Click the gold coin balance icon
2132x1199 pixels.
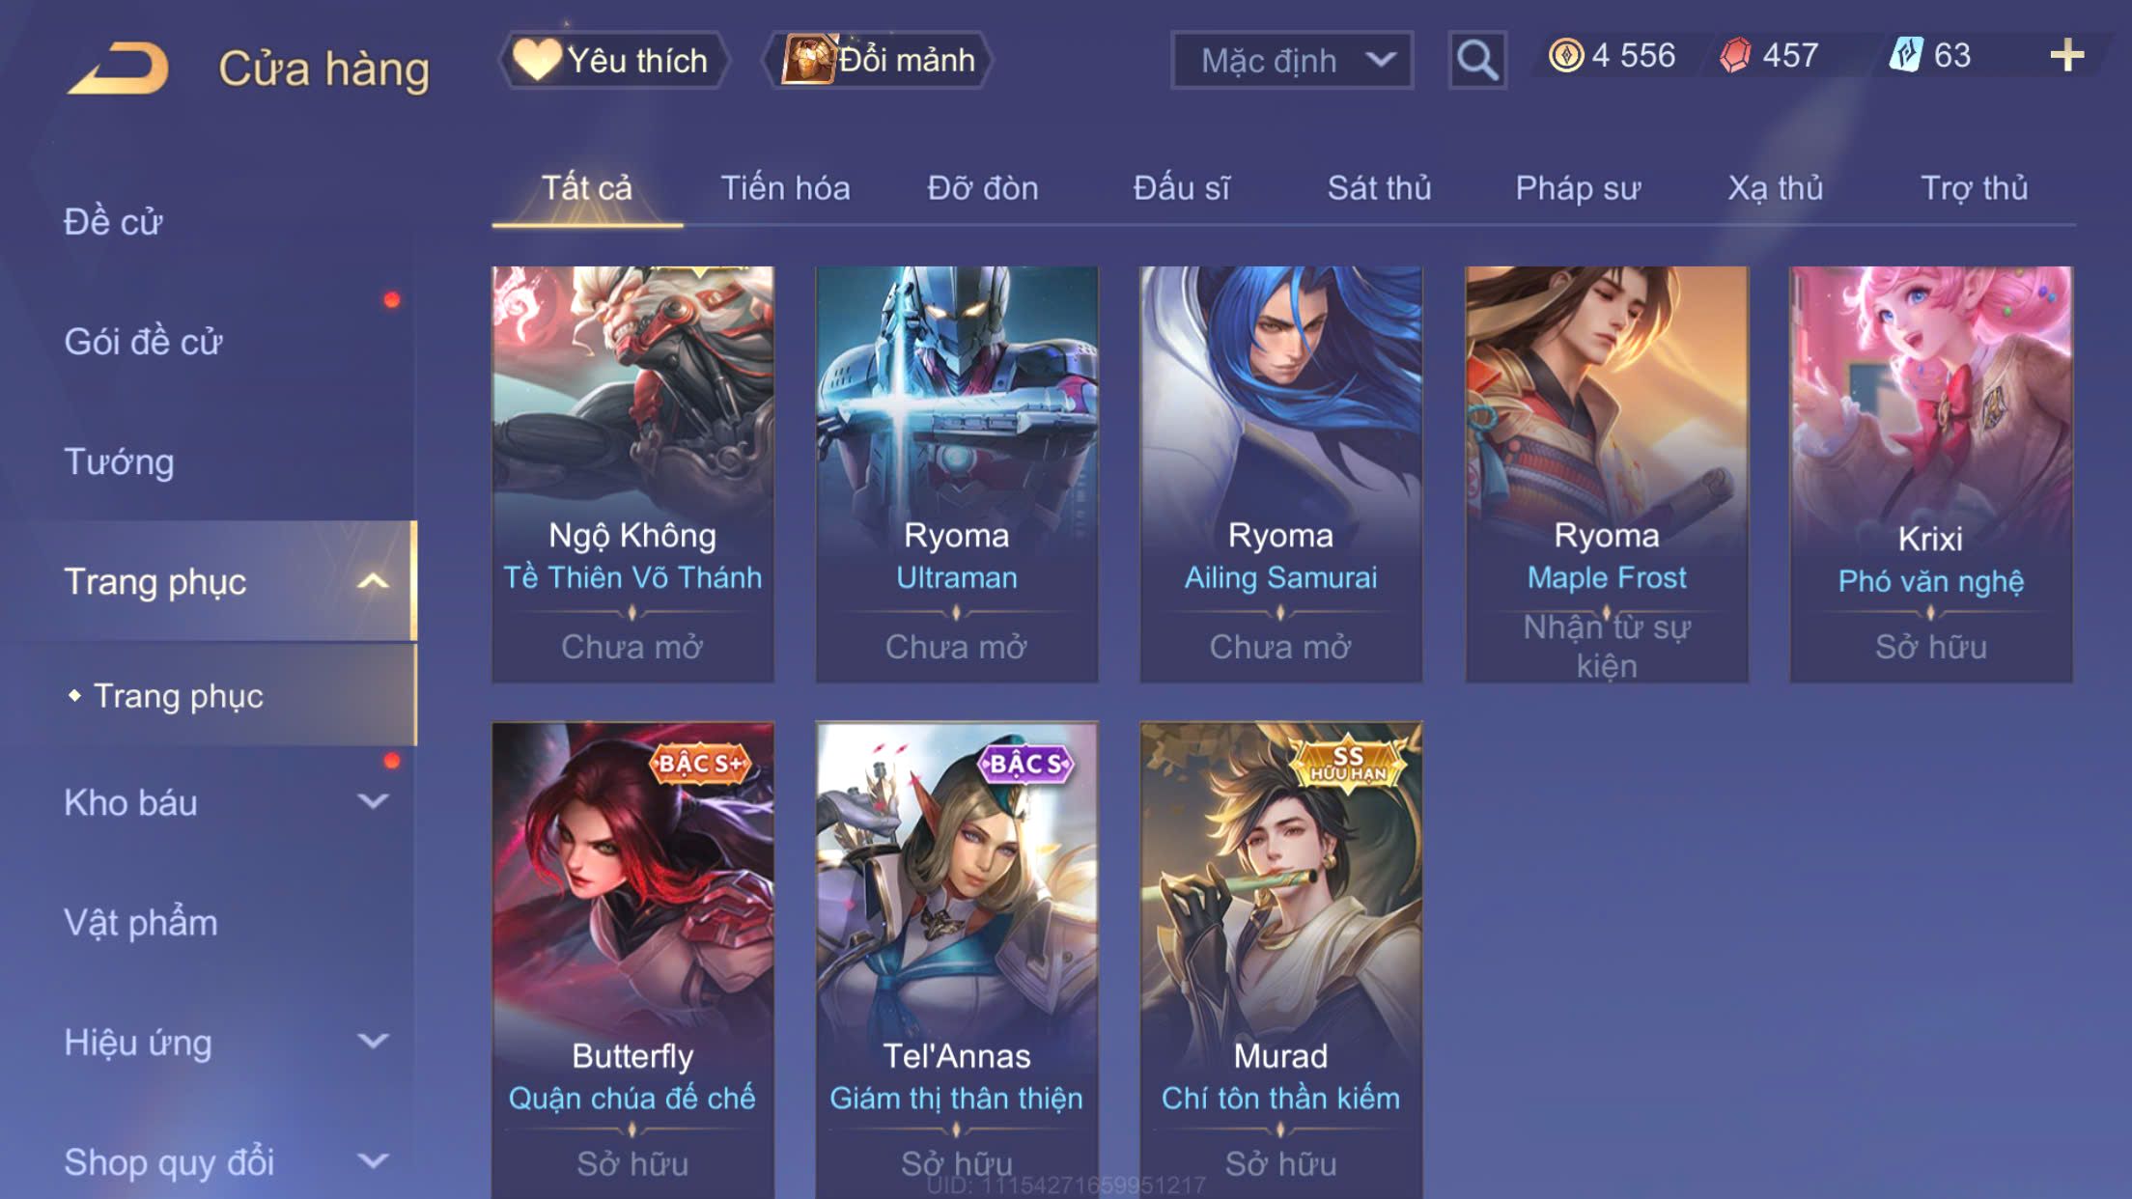pos(1565,55)
